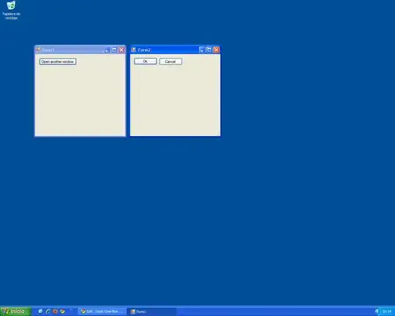395x316 pixels.
Task: Click the Cancel button in Form2
Action: pyautogui.click(x=170, y=61)
